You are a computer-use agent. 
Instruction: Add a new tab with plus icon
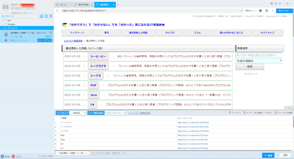pyautogui.click(x=118, y=5)
